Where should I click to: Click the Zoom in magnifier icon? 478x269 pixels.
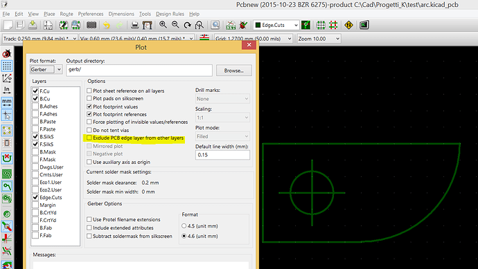pyautogui.click(x=163, y=25)
